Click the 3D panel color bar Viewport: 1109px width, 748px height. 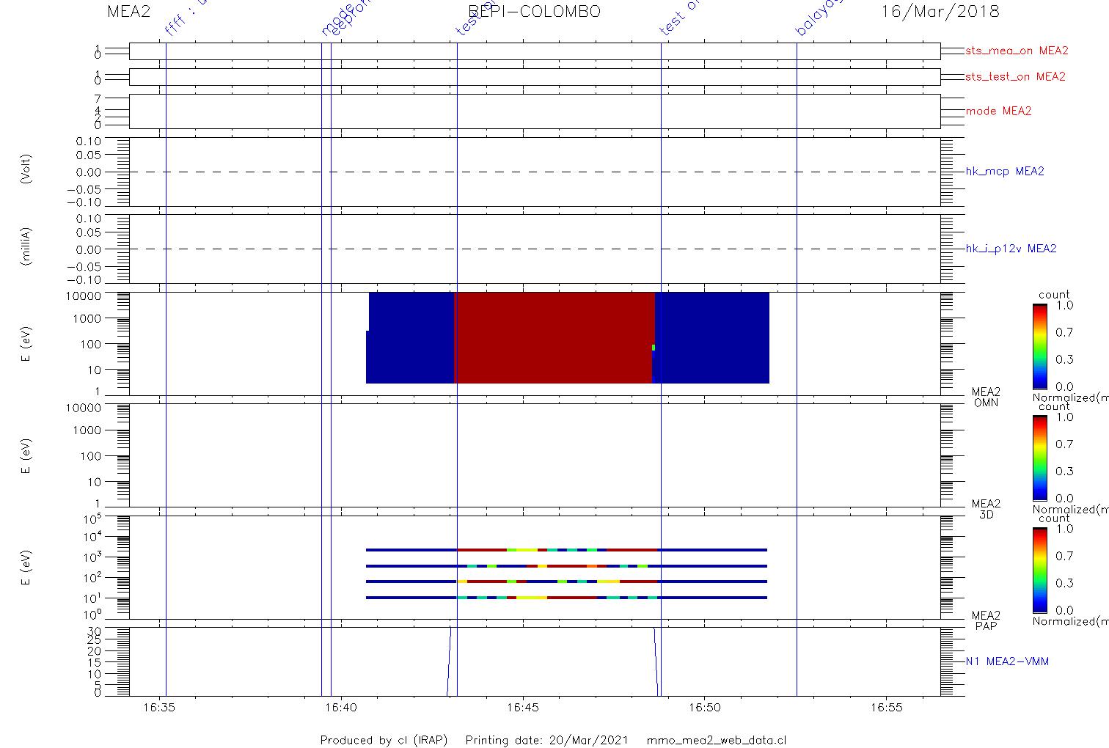point(1039,458)
